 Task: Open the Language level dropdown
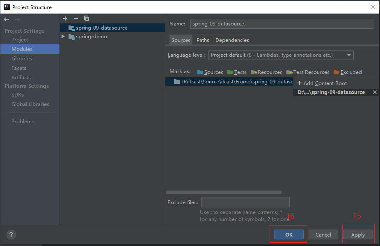click(281, 55)
